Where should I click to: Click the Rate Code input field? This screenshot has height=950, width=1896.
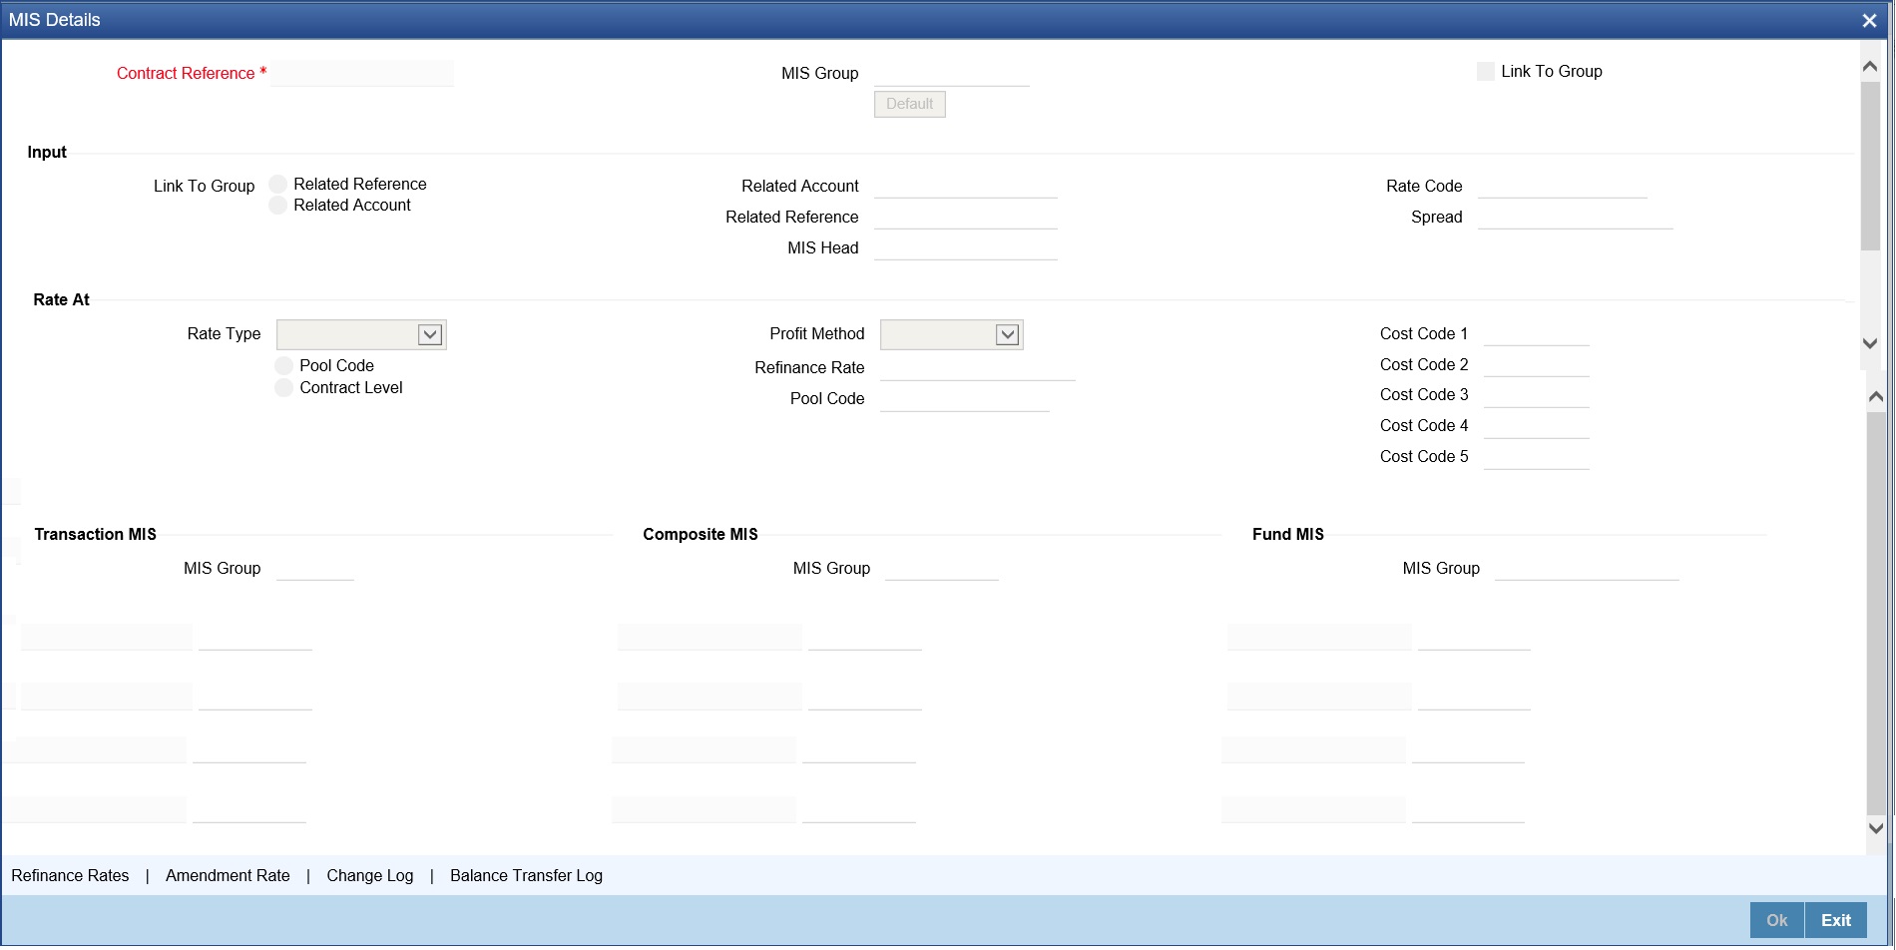pos(1563,186)
